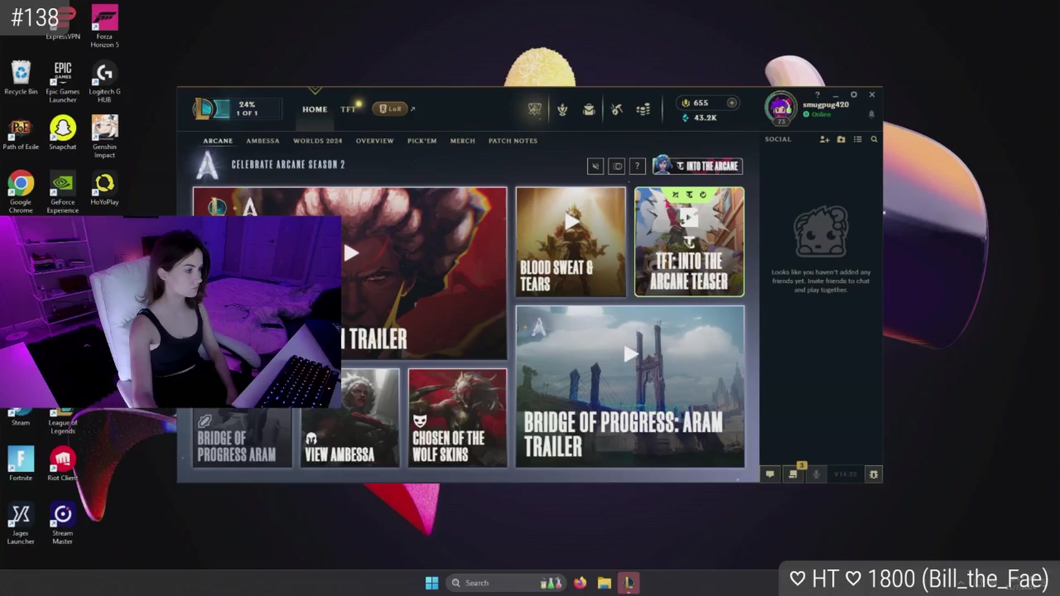
Task: Toggle the microphone mute in Social panel
Action: tap(816, 474)
